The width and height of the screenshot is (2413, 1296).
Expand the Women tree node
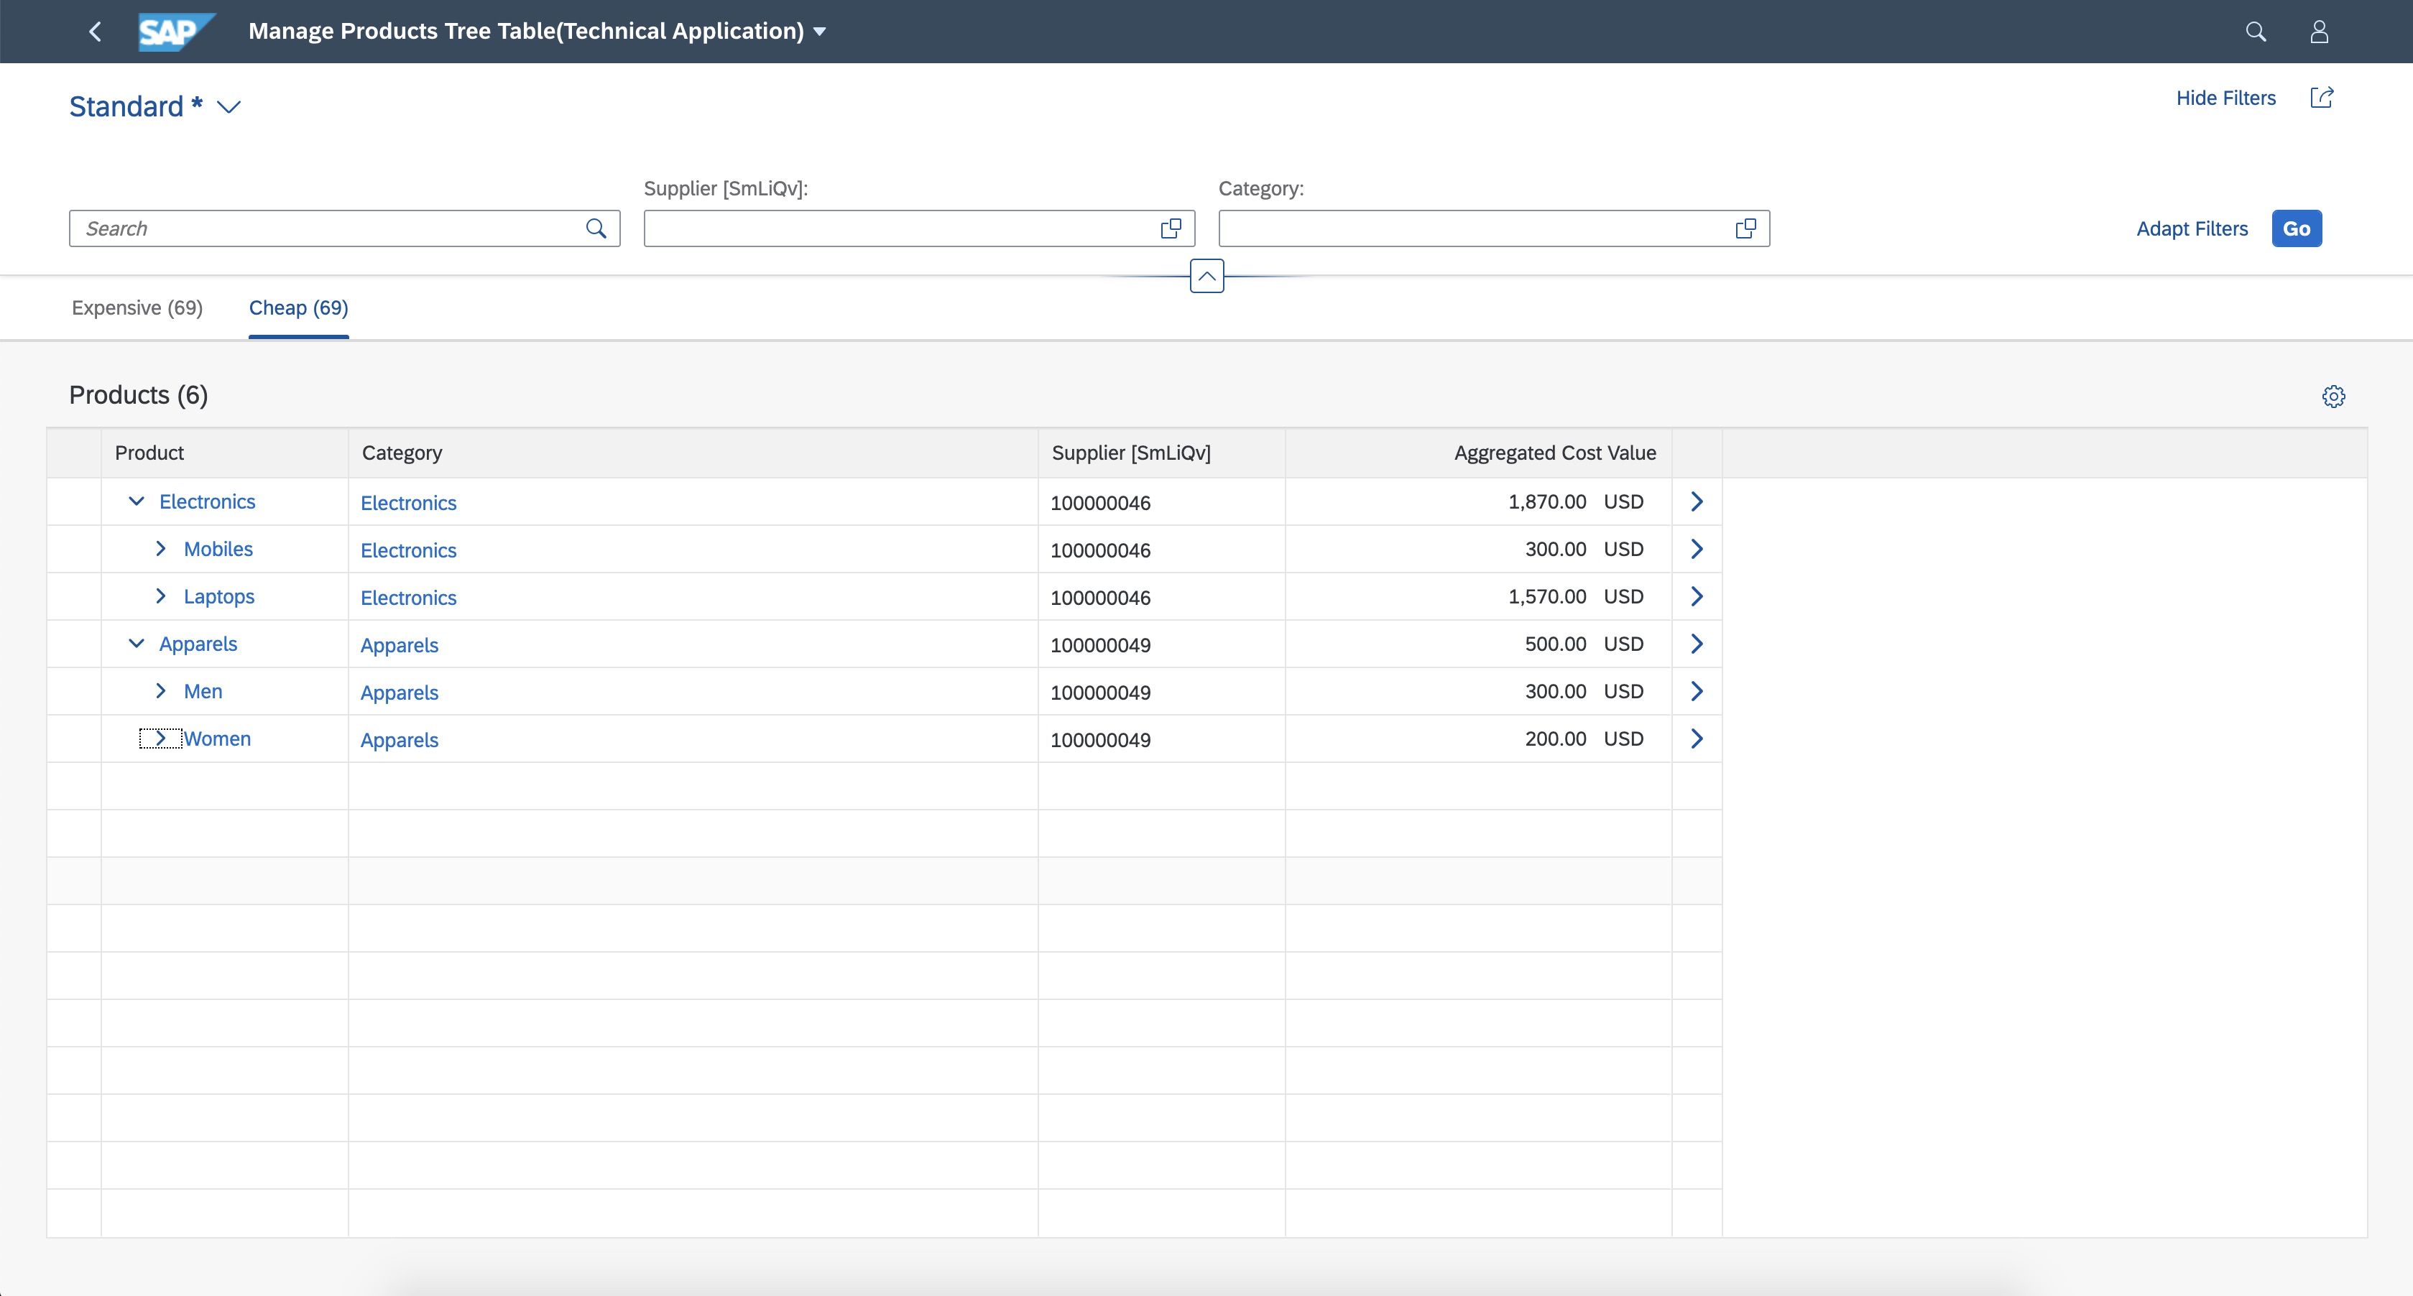(161, 739)
